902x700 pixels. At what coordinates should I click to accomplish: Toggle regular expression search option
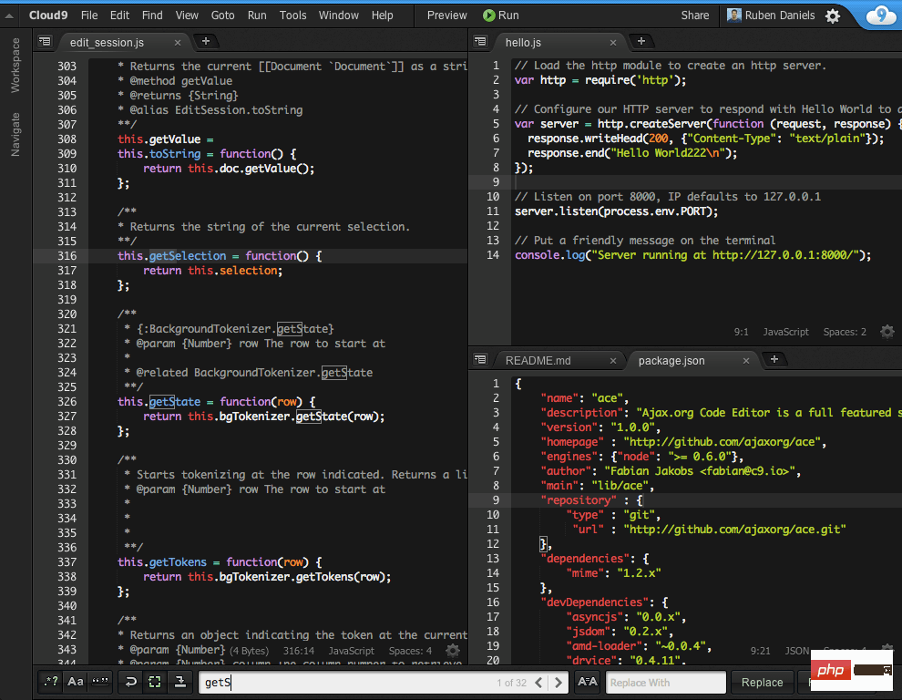(51, 682)
